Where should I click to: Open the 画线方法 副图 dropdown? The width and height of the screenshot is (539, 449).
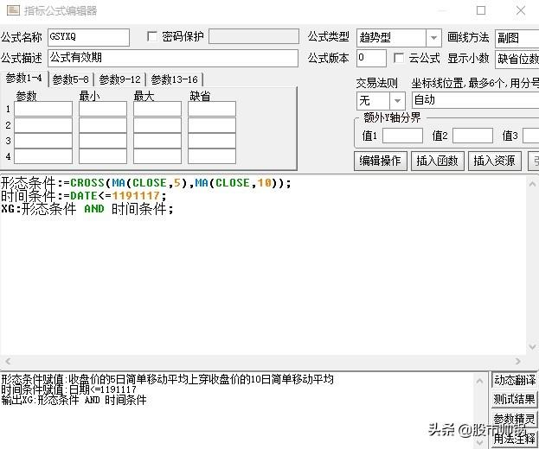click(517, 38)
